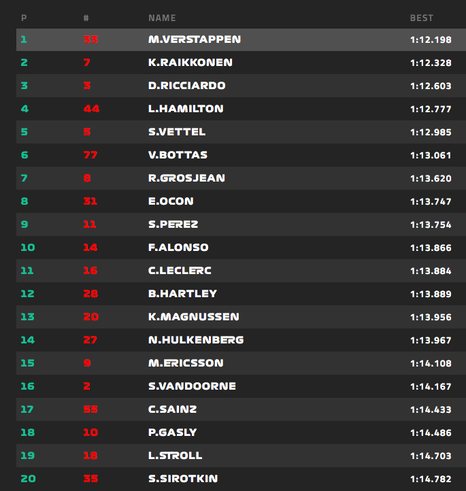Click the BEST column header
The width and height of the screenshot is (466, 491).
[421, 18]
